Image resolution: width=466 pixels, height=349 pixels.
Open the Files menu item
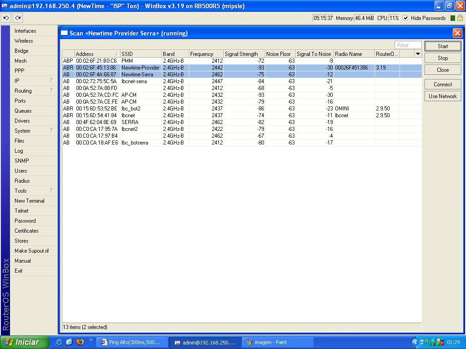(34, 141)
